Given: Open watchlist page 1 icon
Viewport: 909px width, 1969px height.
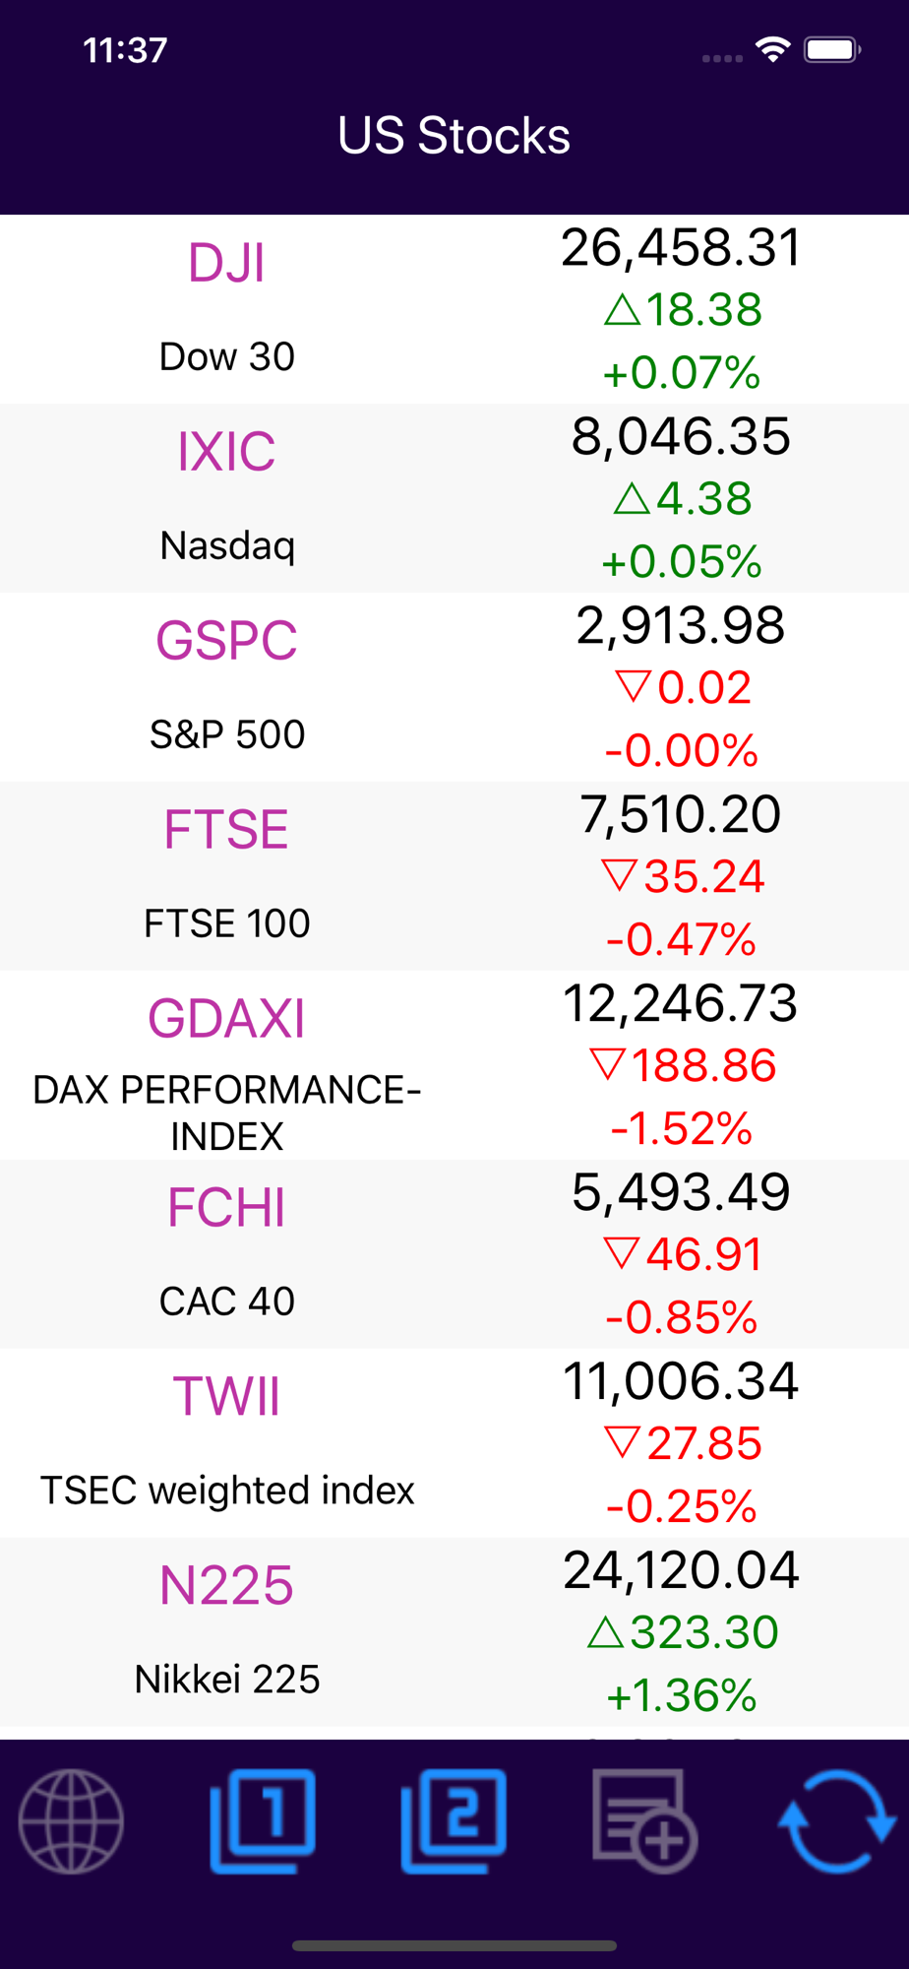Looking at the screenshot, I should 263,1820.
